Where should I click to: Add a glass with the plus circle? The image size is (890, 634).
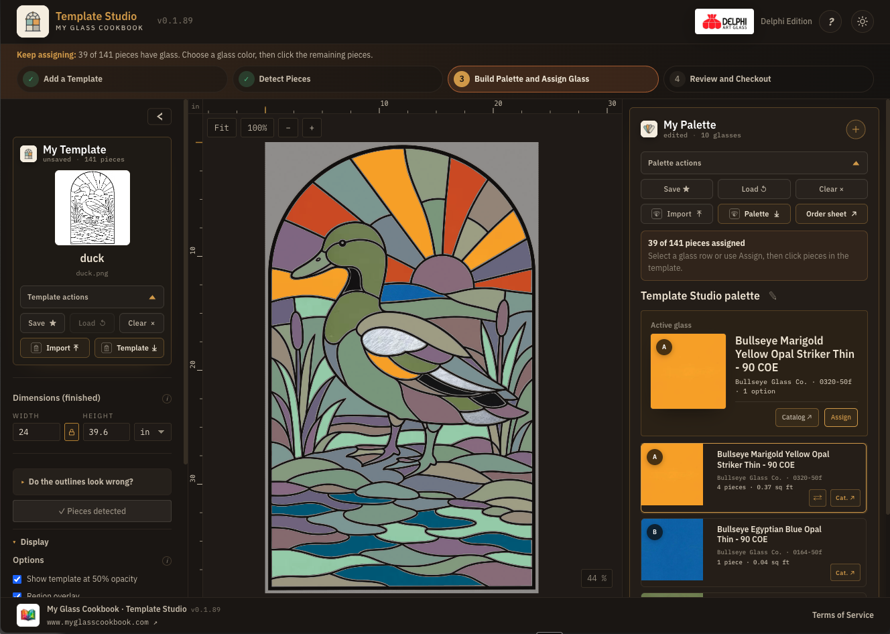[856, 129]
